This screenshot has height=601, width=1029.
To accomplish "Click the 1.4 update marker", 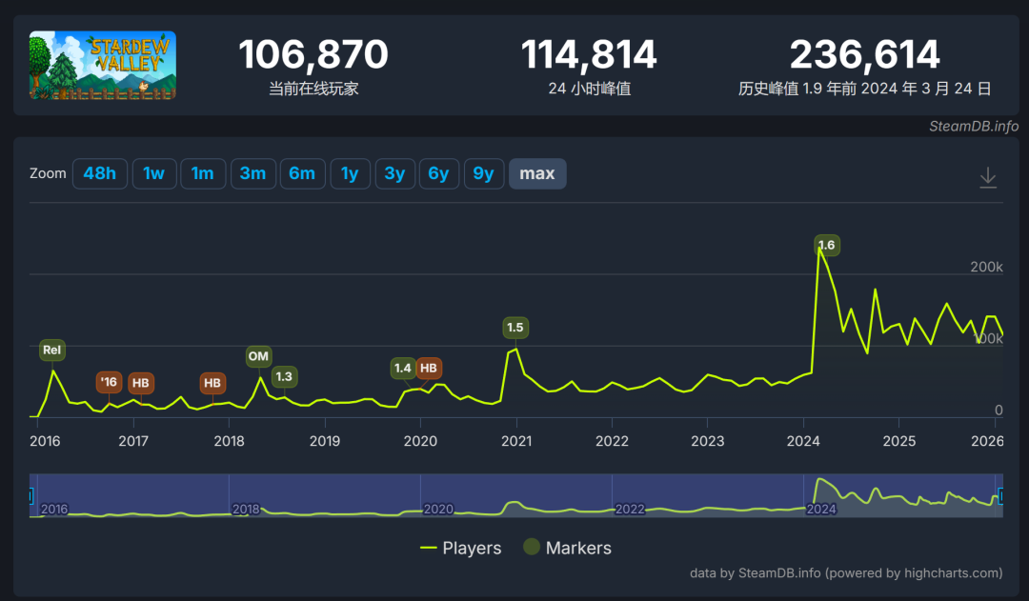I will coord(403,368).
